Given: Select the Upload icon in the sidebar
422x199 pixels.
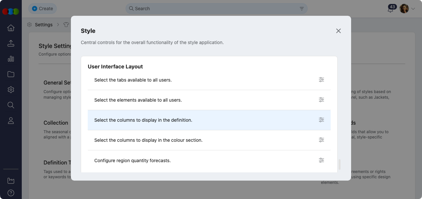Looking at the screenshot, I should (x=11, y=43).
